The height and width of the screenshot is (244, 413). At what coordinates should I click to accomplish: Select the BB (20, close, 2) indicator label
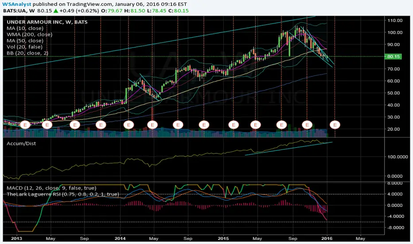click(x=27, y=53)
